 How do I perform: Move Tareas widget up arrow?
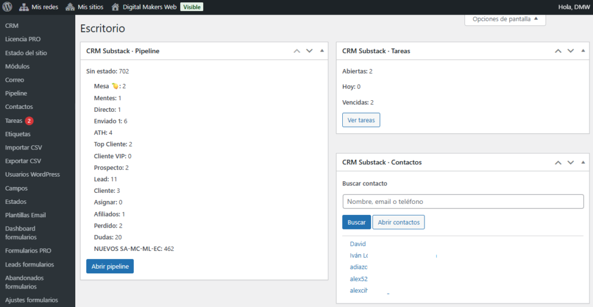pyautogui.click(x=558, y=50)
